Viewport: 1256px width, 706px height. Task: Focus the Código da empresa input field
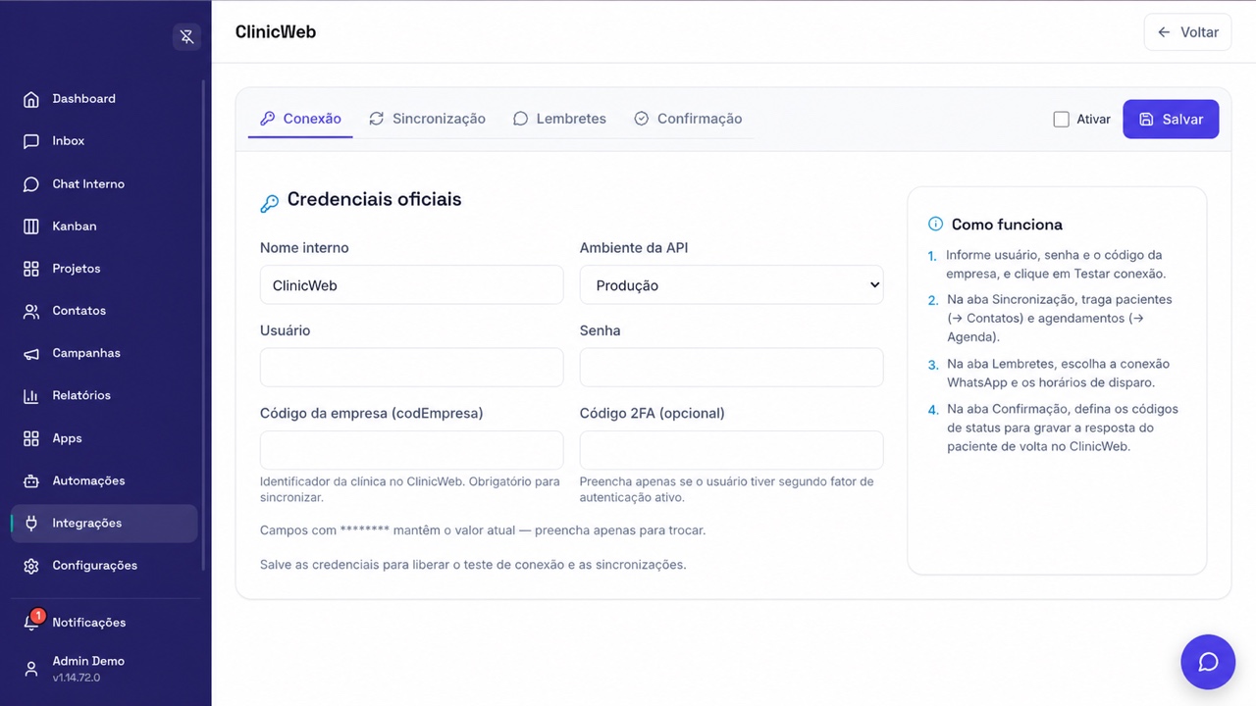[x=411, y=450]
